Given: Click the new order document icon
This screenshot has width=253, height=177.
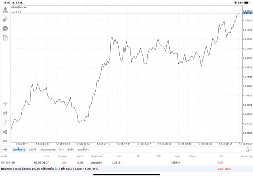Looking at the screenshot, I should (x=5, y=38).
